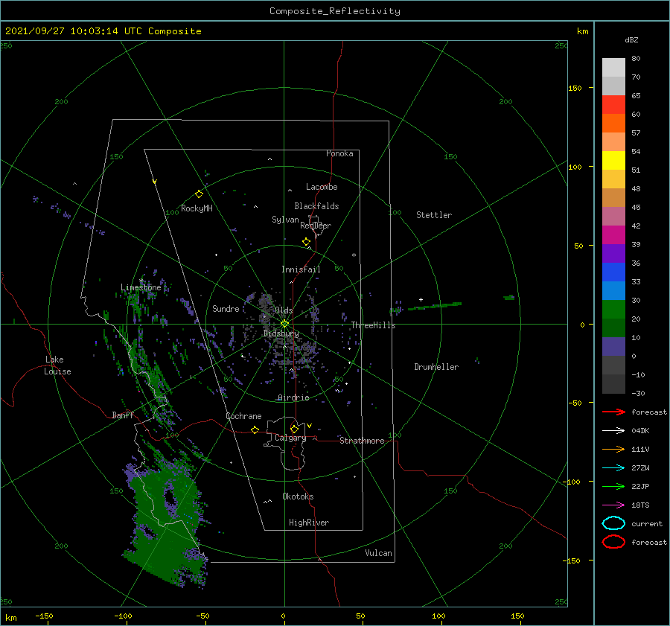This screenshot has width=670, height=626.
Task: Click the green streak echo east of ThreeHills
Action: [435, 305]
